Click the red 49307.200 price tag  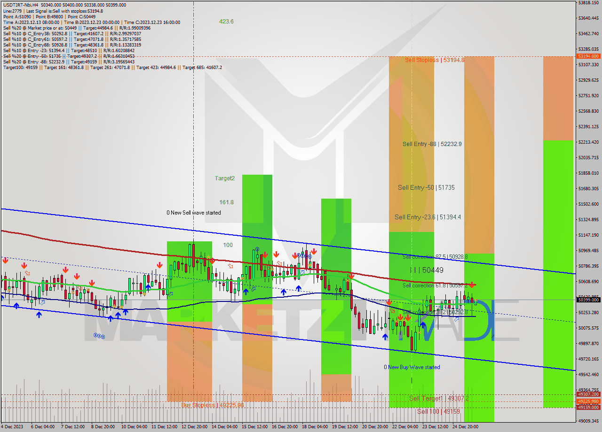point(588,395)
